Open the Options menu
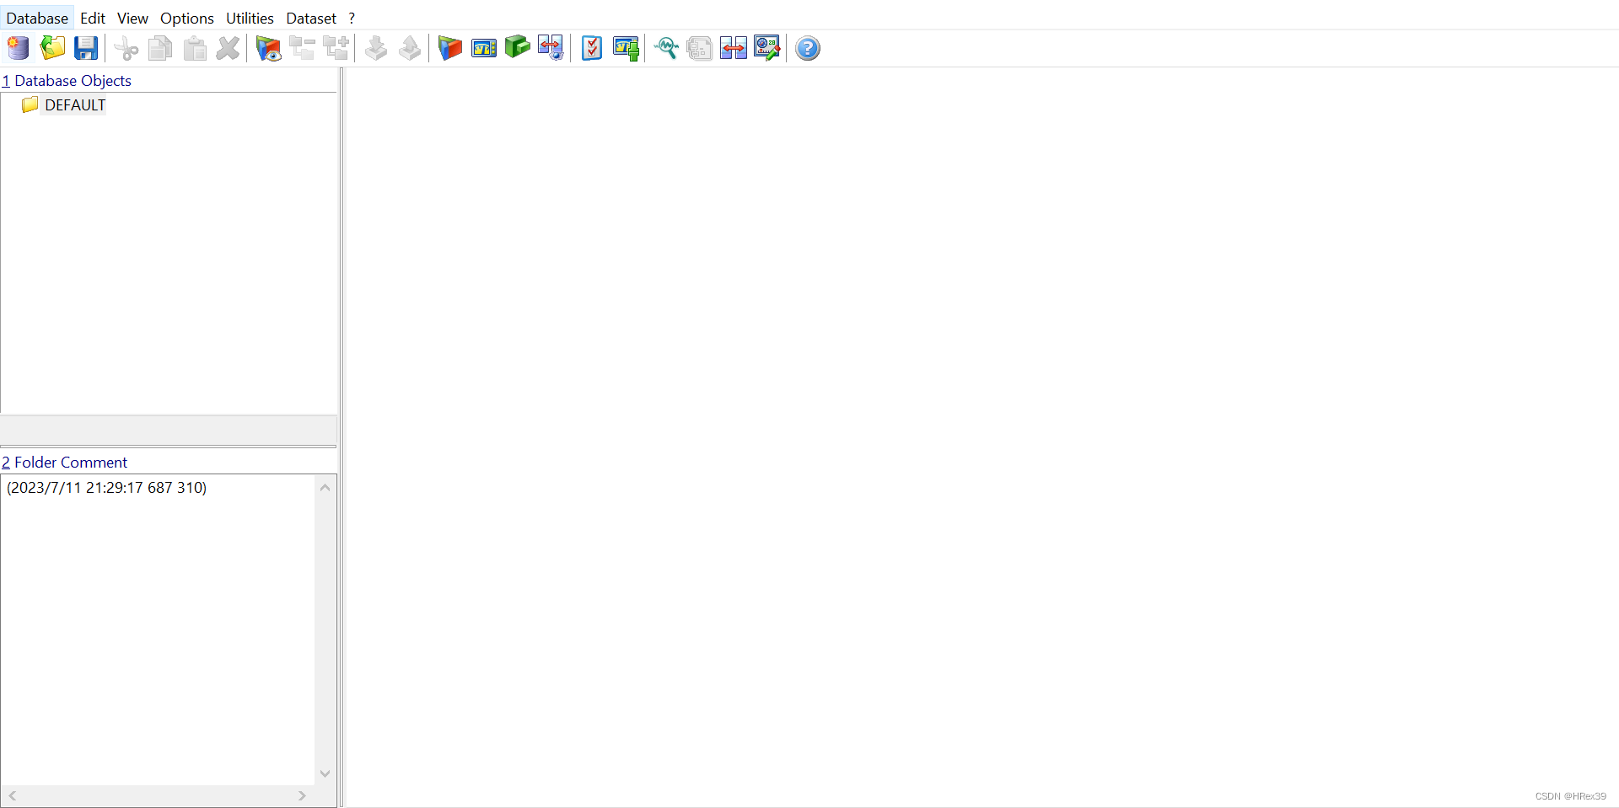 187,18
